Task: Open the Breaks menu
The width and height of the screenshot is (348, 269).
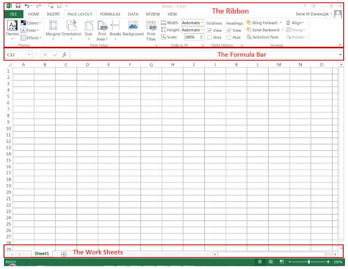Action: 115,30
